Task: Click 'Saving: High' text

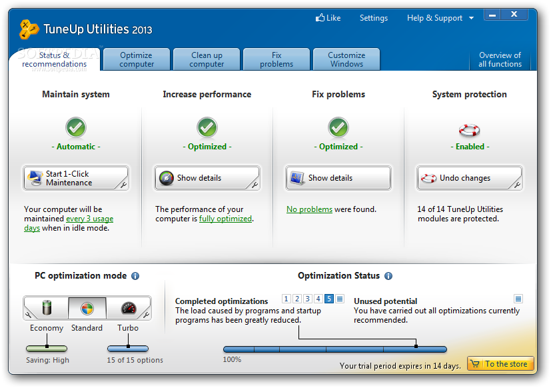Action: (47, 360)
